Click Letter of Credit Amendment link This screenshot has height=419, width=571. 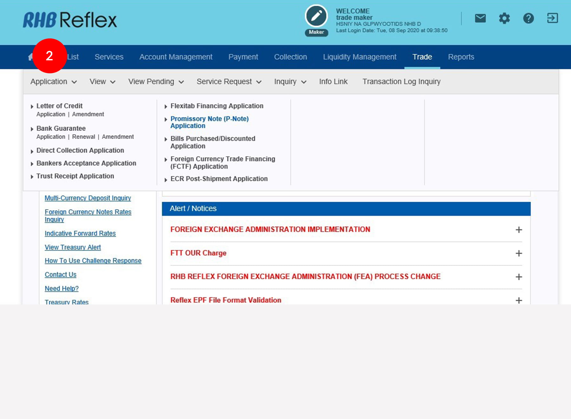pyautogui.click(x=88, y=114)
